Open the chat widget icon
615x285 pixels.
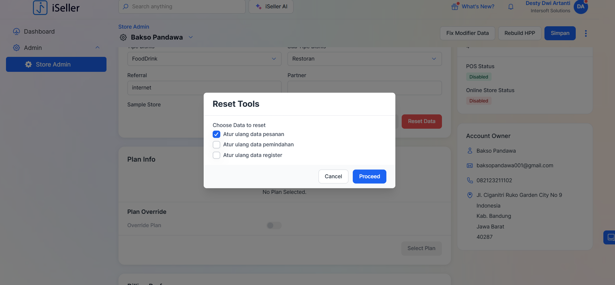coord(610,237)
